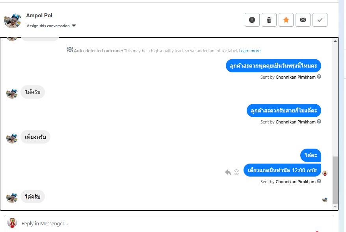Delete conversation using trash icon
The height and width of the screenshot is (232, 346).
(269, 20)
